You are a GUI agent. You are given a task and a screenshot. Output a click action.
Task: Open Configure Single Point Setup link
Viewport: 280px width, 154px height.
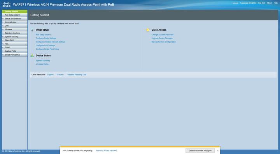[47, 49]
